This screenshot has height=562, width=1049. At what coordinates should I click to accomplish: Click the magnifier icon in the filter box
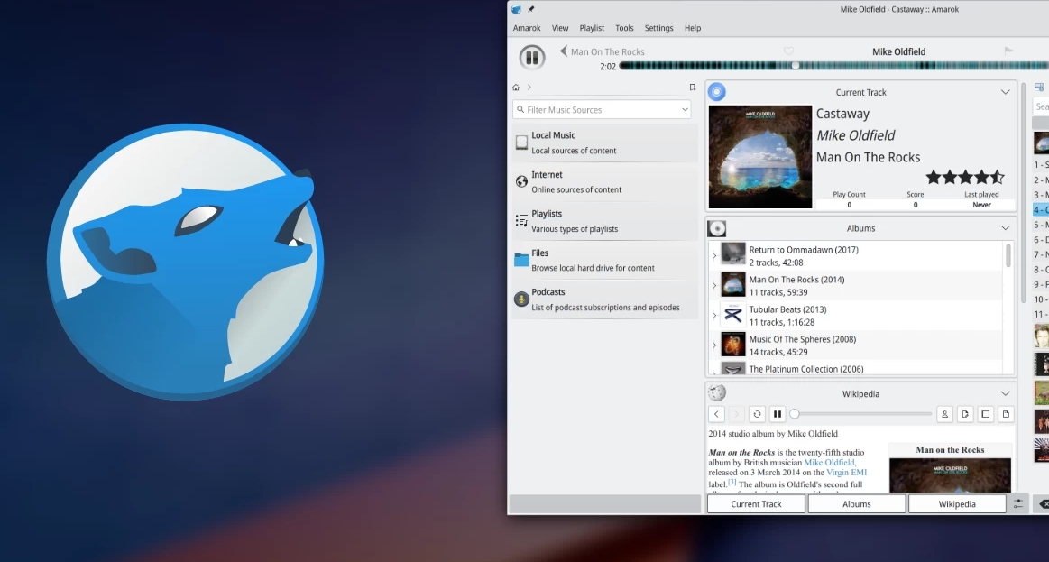click(x=520, y=110)
